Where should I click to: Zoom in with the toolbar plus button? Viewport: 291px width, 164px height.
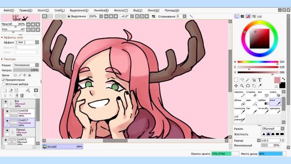[x=111, y=16]
